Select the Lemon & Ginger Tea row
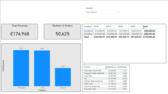This screenshot has height=94, width=168. pyautogui.click(x=105, y=86)
